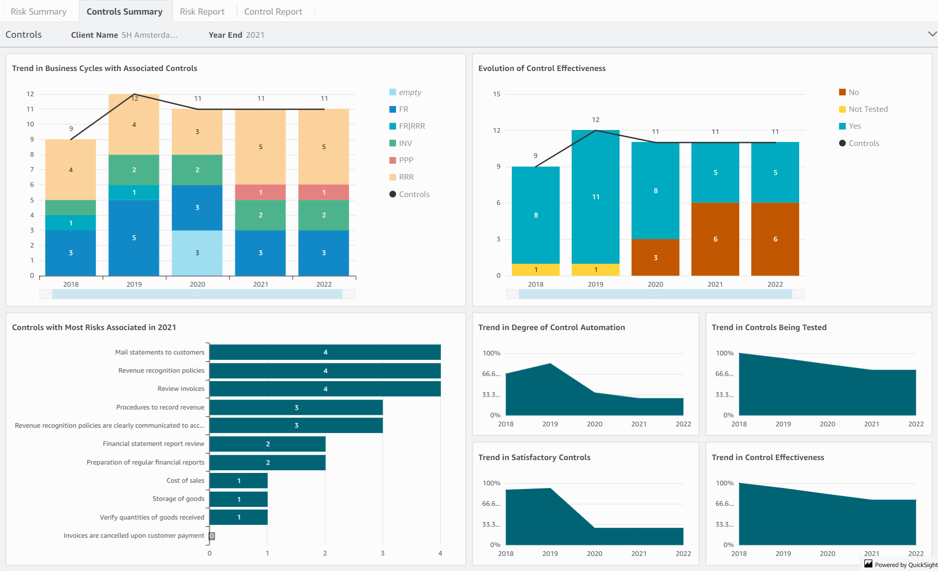The height and width of the screenshot is (571, 938).
Task: Toggle Controls line in Business Cycles legend
Action: tap(414, 194)
